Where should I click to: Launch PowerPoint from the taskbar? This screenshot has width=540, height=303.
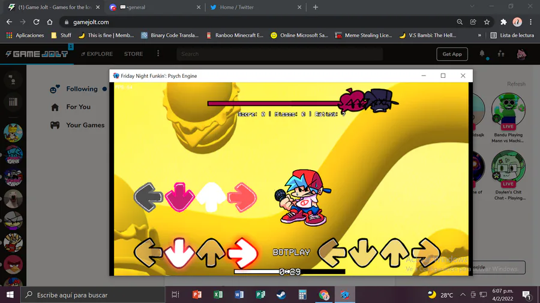point(197,295)
